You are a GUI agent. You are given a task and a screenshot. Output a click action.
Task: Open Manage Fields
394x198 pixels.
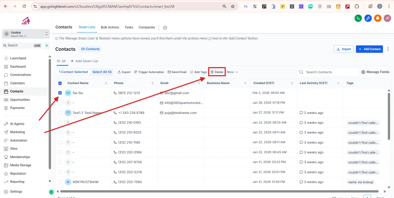pos(375,72)
